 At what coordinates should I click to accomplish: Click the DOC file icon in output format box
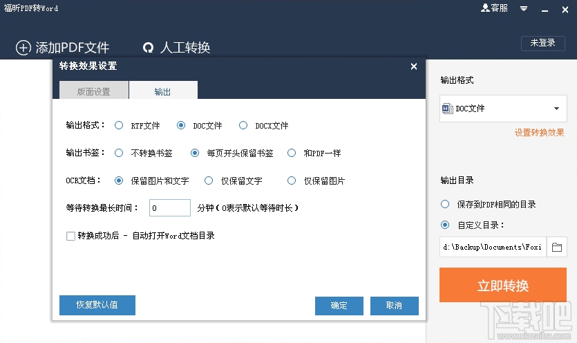pyautogui.click(x=448, y=109)
